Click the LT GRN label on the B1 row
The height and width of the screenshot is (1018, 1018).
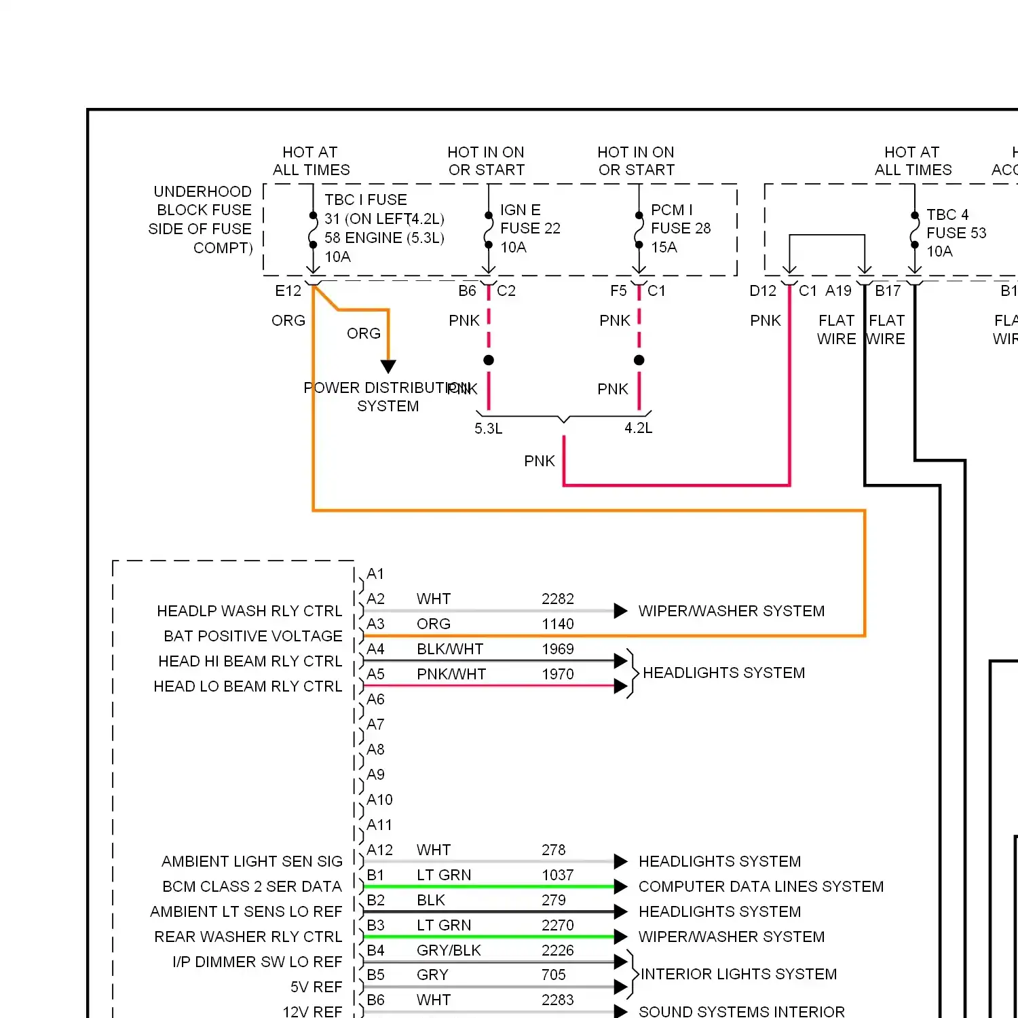click(443, 875)
